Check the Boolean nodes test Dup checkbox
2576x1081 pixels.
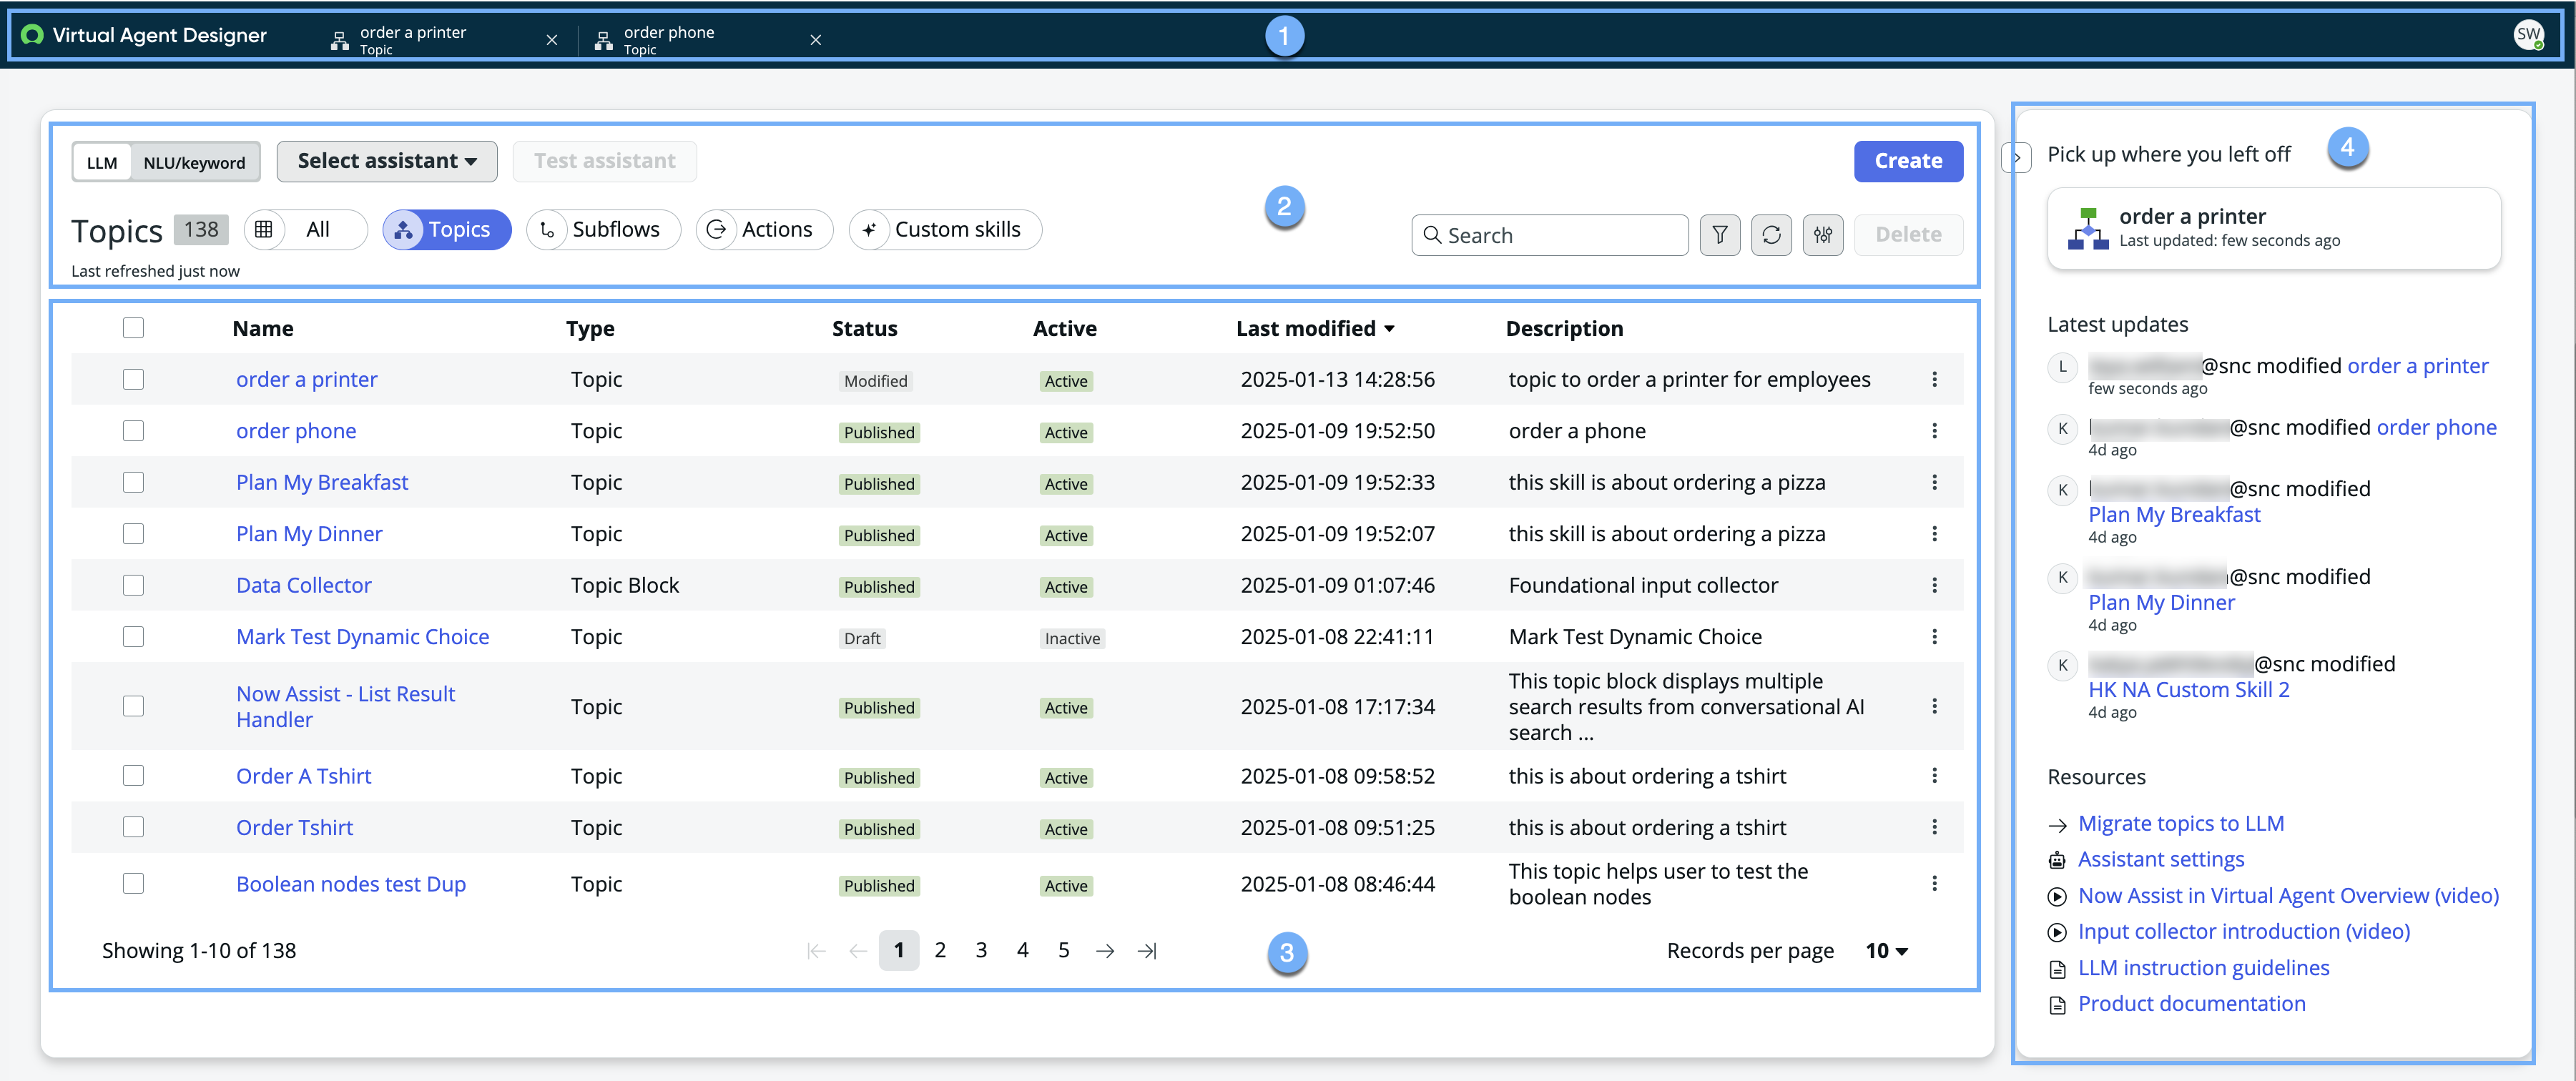(x=133, y=884)
